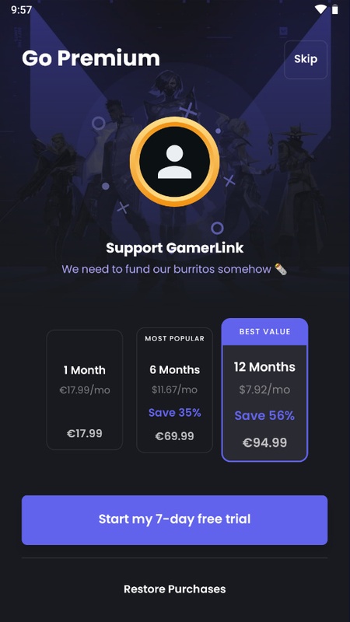Select the 6 Months plan
The width and height of the screenshot is (350, 622).
coord(174,390)
